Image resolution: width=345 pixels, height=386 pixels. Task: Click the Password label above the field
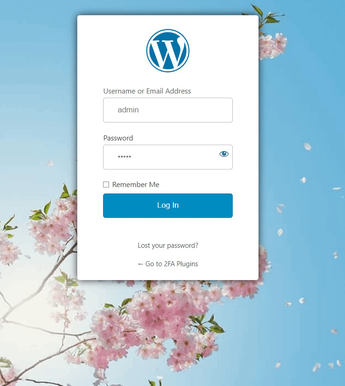click(118, 138)
